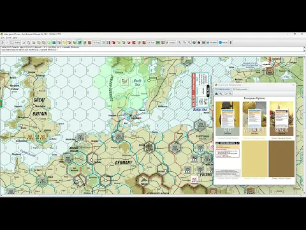
Task: Select the Western Allies pending option card
Action: pyautogui.click(x=254, y=119)
